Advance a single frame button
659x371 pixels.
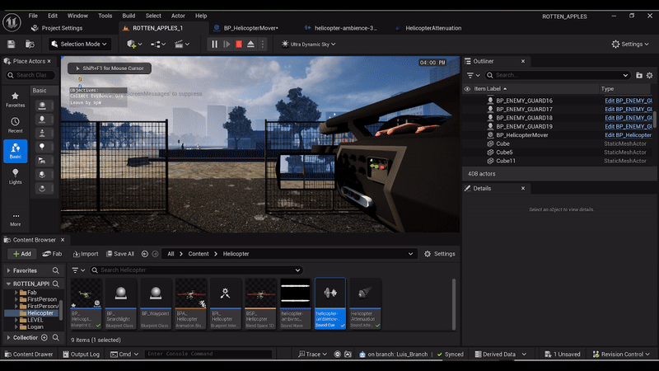pyautogui.click(x=227, y=45)
